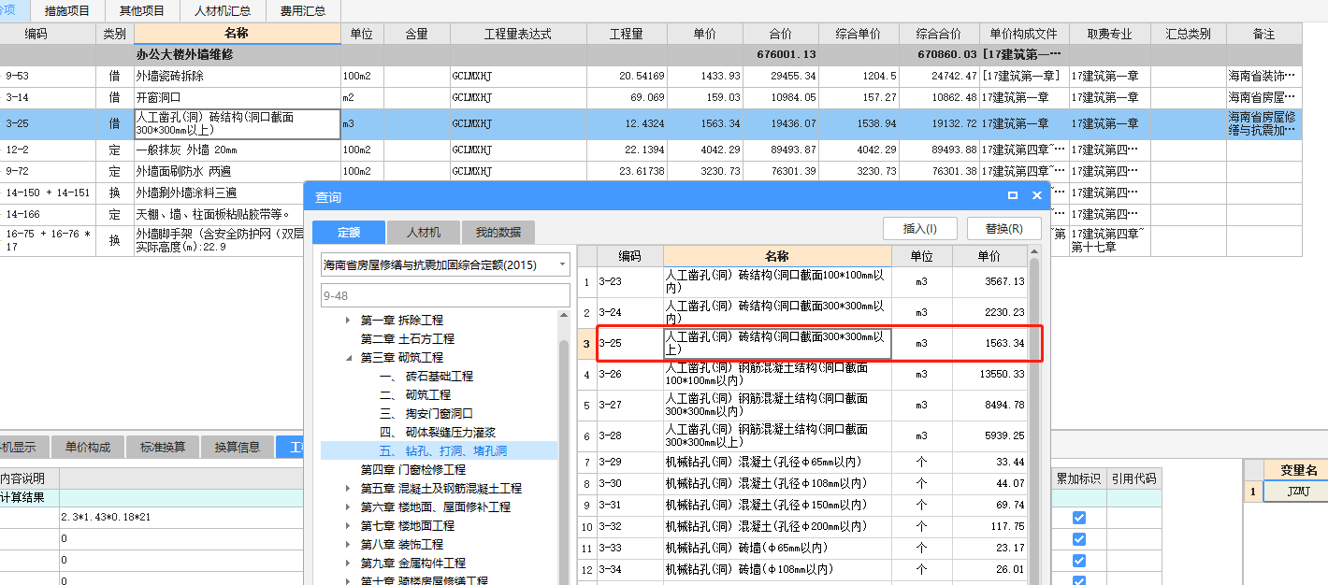Click the 办公大楼外墙维修 project row
Image resolution: width=1328 pixels, height=585 pixels.
point(650,55)
